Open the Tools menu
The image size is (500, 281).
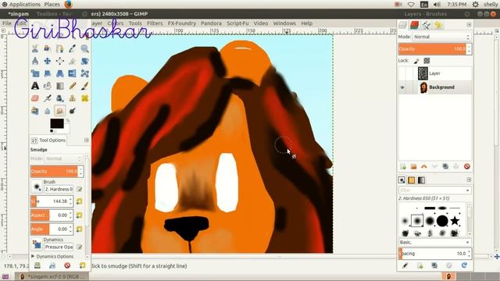(135, 23)
